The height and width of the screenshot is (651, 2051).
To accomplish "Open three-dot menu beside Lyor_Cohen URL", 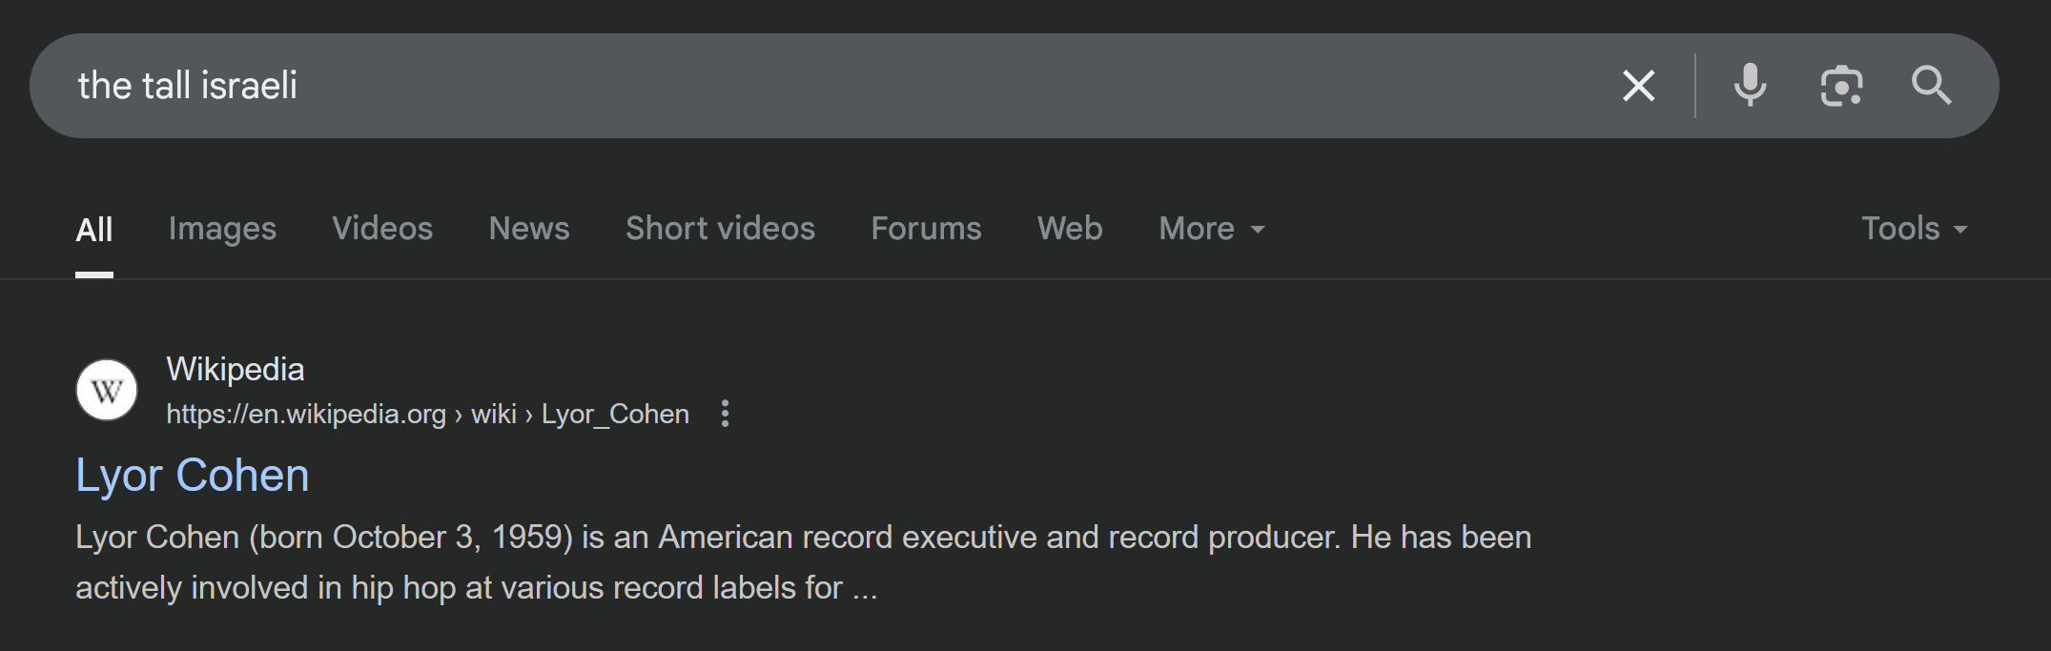I will point(726,414).
